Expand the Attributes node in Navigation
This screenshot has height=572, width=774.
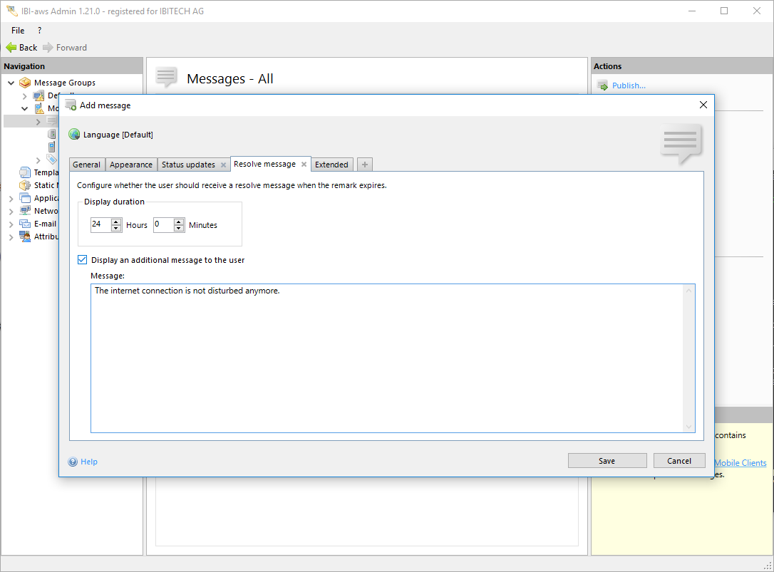[x=11, y=237]
